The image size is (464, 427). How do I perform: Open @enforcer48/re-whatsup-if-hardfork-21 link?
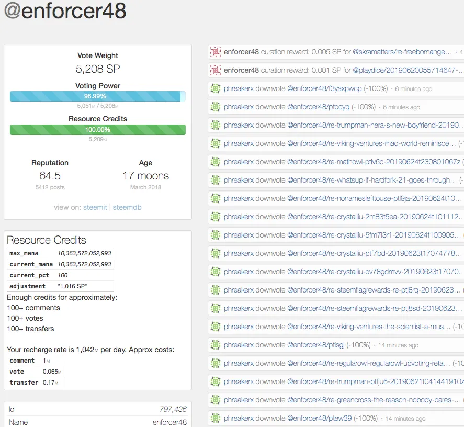[x=372, y=180]
